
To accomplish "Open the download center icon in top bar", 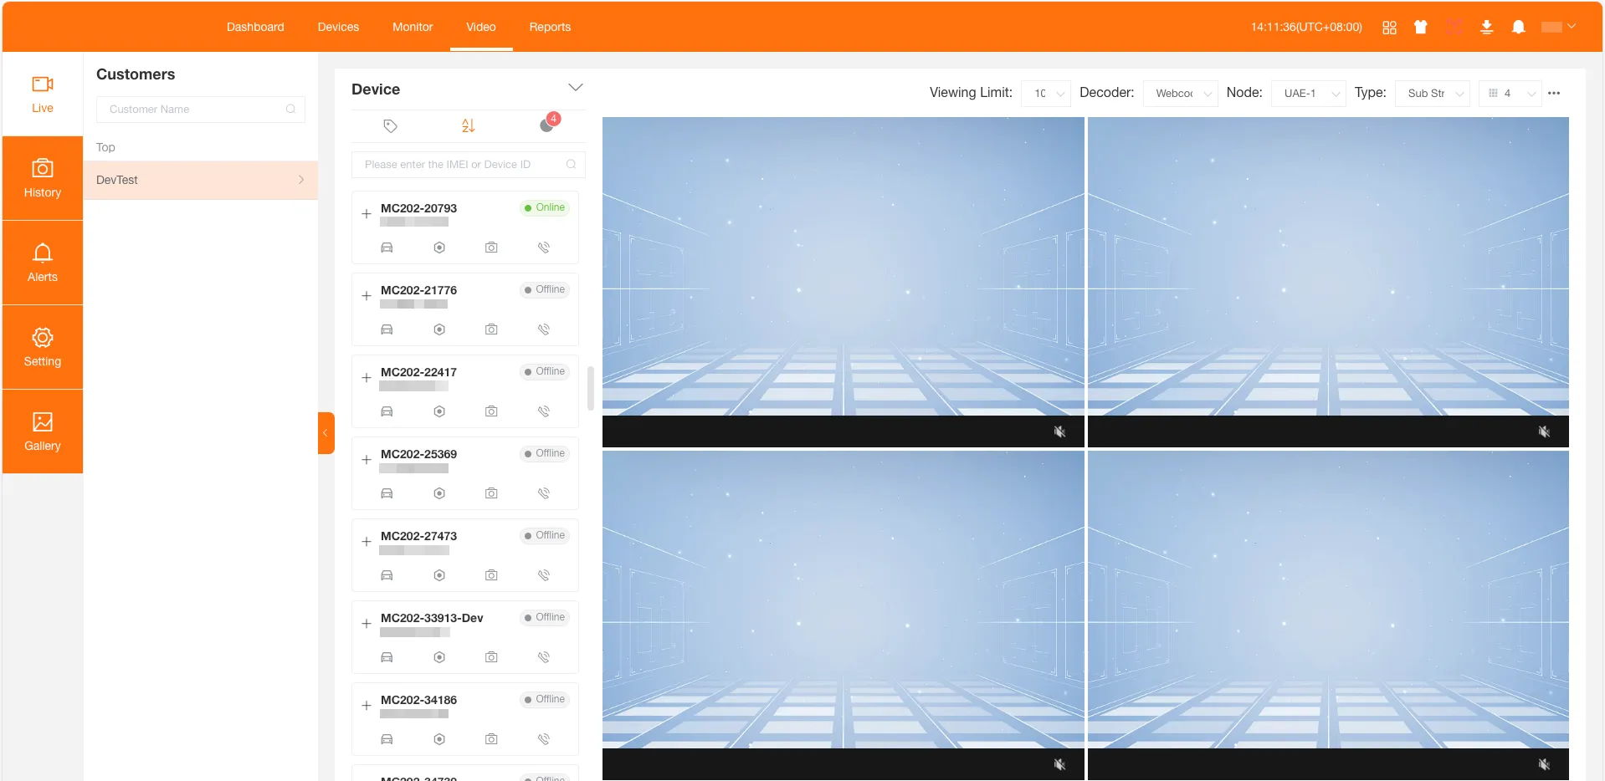I will click(x=1486, y=27).
